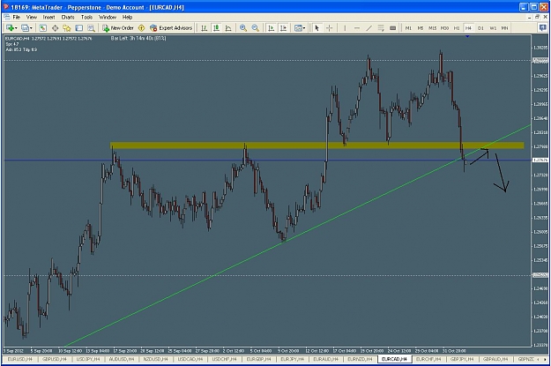Open the View menu

click(x=31, y=17)
